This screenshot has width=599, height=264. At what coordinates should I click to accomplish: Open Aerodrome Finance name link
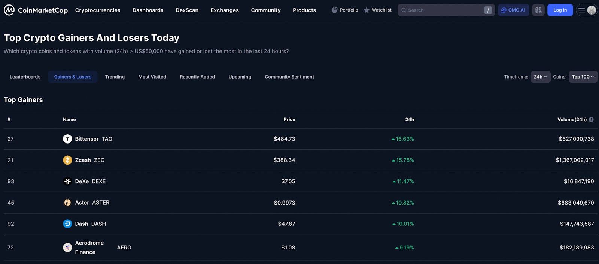[x=89, y=248]
